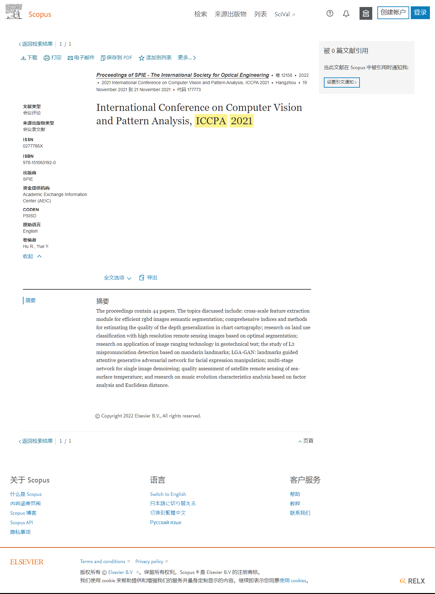Open the Proceedings of SPIE source link
This screenshot has width=435, height=594.
coord(182,75)
